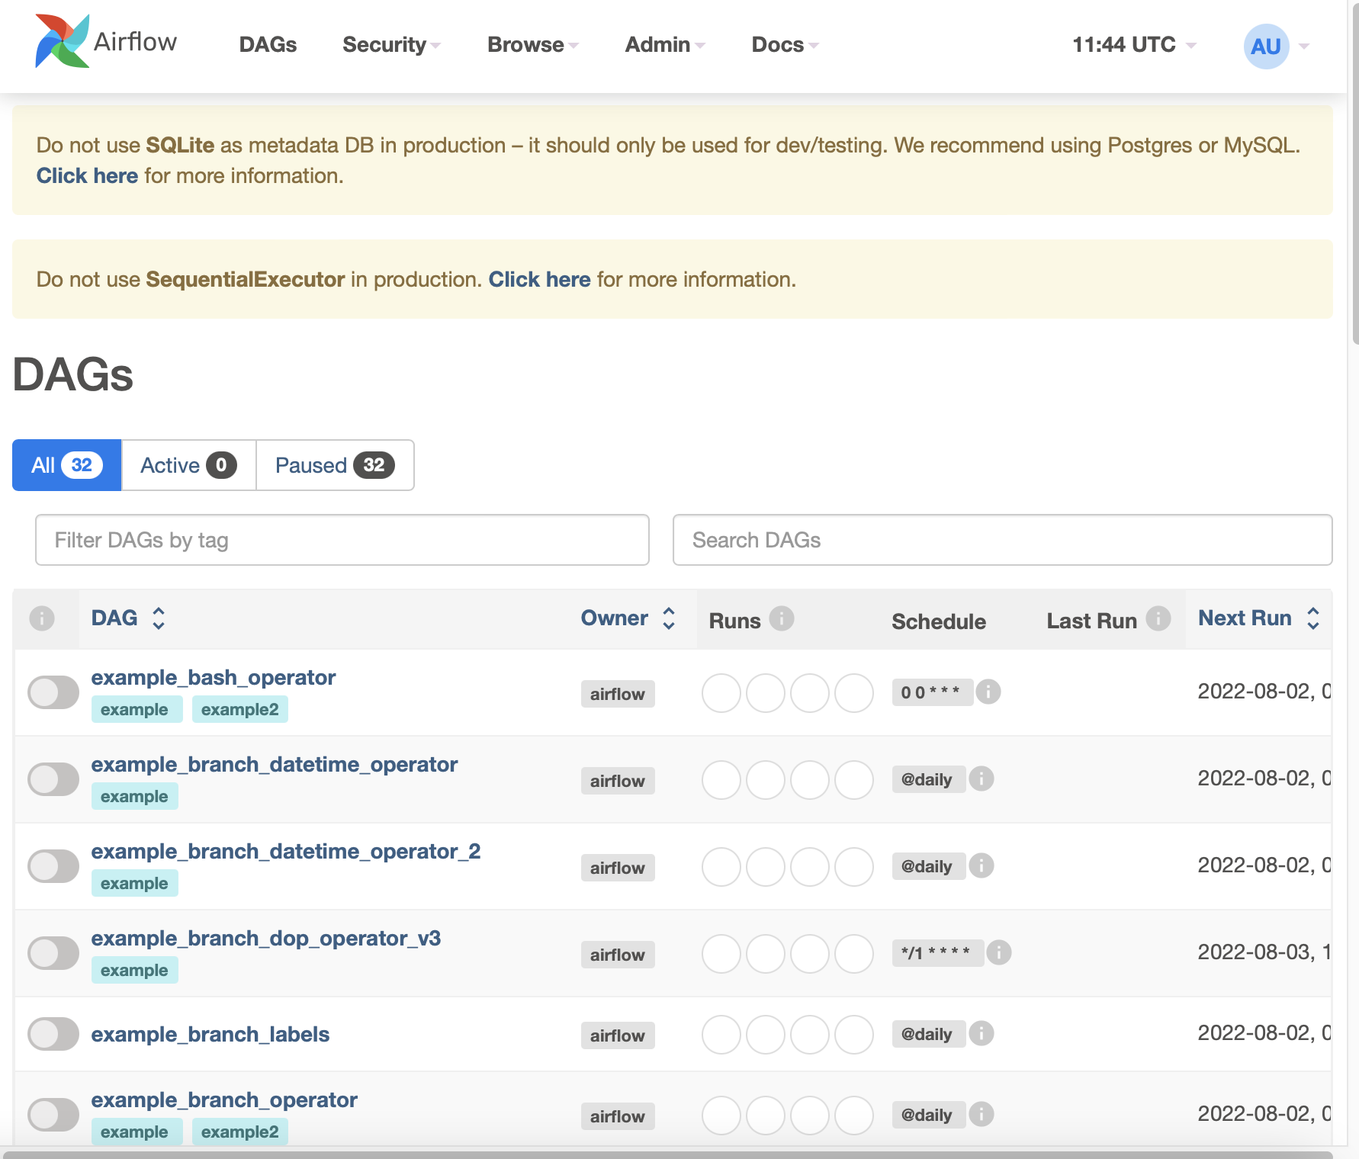This screenshot has height=1159, width=1359.
Task: Open SQLite warning 'Click here' link
Action: [87, 176]
